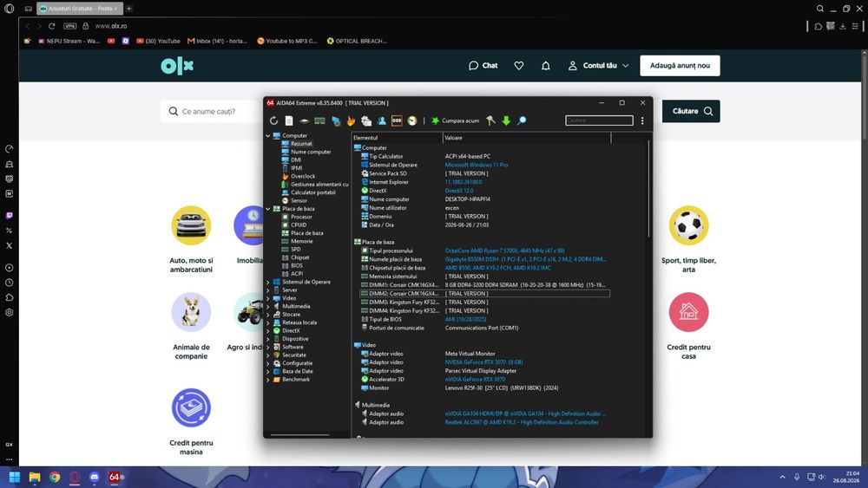Select the Anunturi Gratuite browser tab
The height and width of the screenshot is (488, 868).
(80, 9)
